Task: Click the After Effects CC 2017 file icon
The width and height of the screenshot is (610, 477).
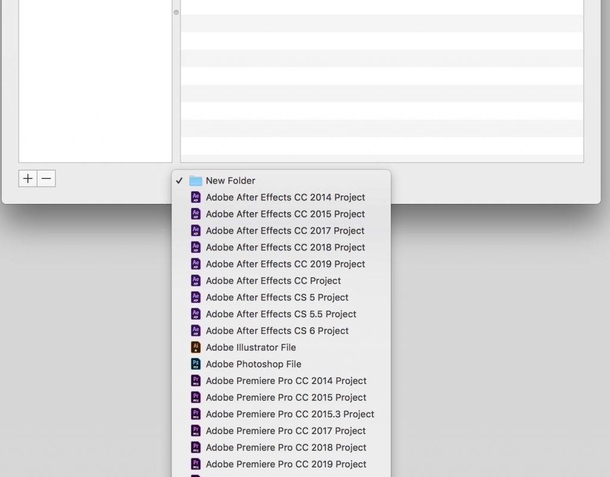Action: coord(195,231)
